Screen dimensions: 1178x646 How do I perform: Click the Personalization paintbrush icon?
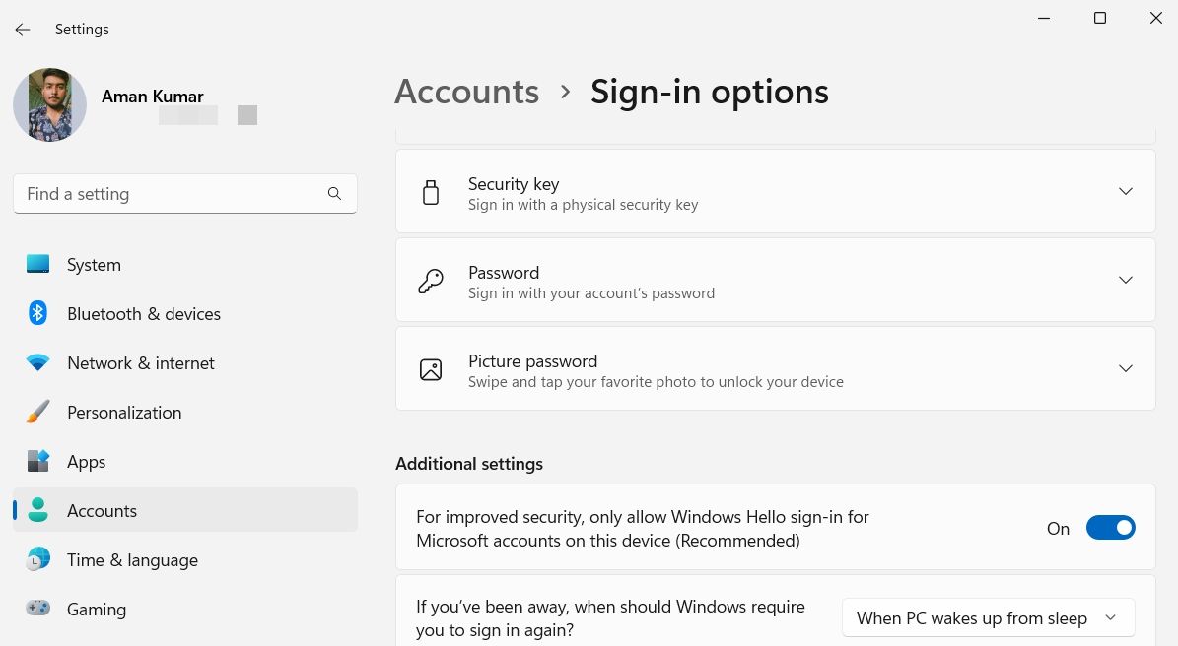[x=37, y=412]
